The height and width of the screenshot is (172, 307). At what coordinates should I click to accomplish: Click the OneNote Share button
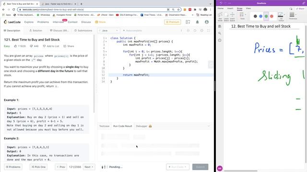(x=300, y=9)
